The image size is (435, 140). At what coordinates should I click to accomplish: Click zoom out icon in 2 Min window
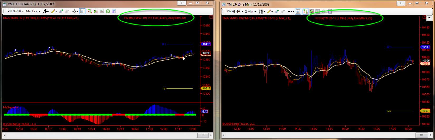[282, 12]
